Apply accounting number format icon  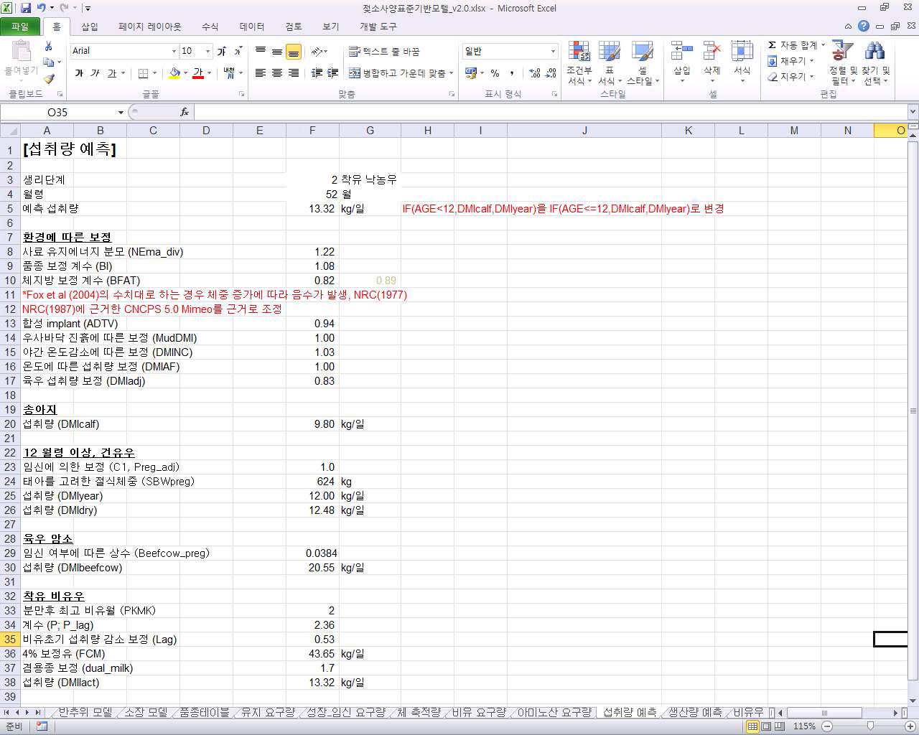coord(471,73)
